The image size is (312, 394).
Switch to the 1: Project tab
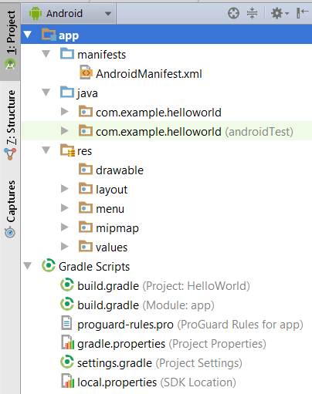click(10, 40)
